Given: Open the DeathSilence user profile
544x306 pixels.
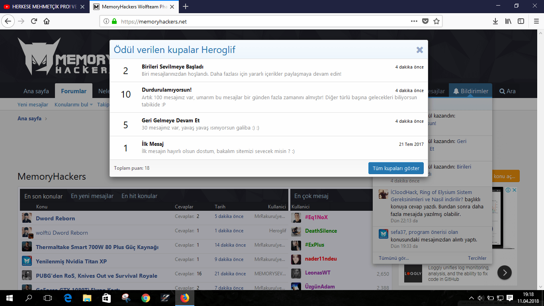Looking at the screenshot, I should coord(321,231).
